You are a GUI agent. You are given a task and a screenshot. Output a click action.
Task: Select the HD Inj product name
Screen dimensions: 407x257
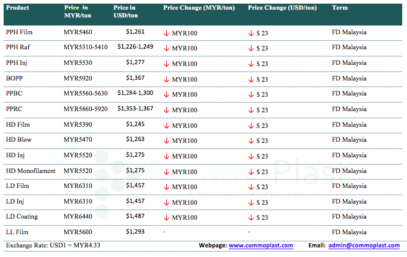pyautogui.click(x=16, y=155)
